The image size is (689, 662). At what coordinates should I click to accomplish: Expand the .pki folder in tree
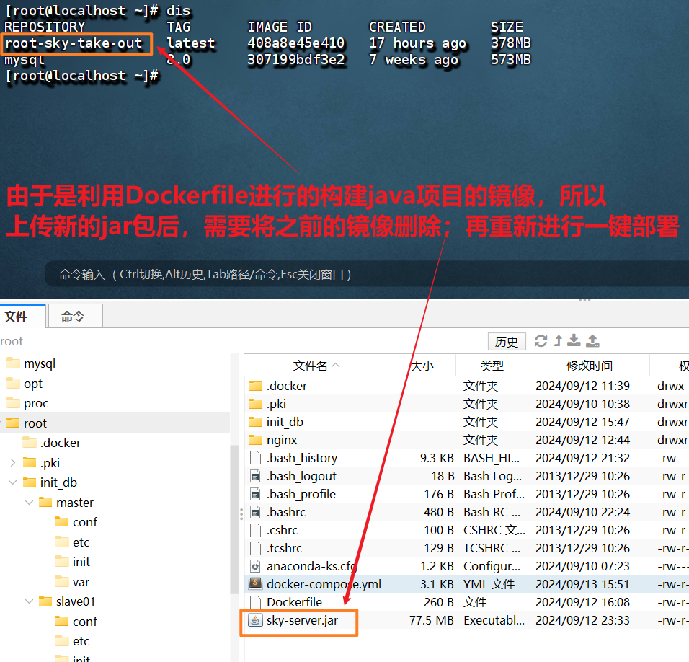point(13,463)
